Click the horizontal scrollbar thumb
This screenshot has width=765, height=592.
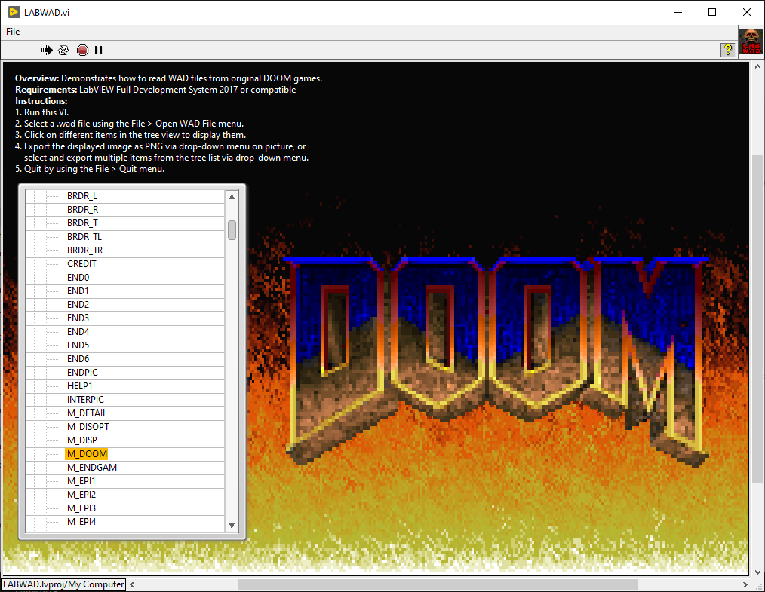tap(438, 584)
